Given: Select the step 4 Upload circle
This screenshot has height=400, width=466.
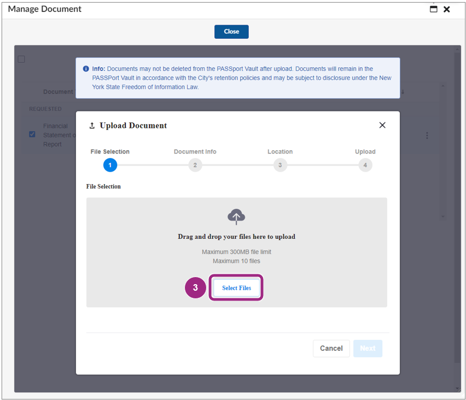Looking at the screenshot, I should coord(365,165).
